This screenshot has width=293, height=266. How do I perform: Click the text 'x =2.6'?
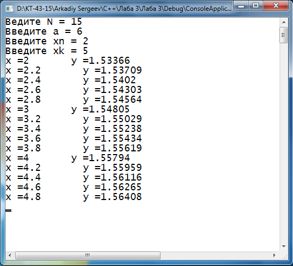pyautogui.click(x=23, y=90)
